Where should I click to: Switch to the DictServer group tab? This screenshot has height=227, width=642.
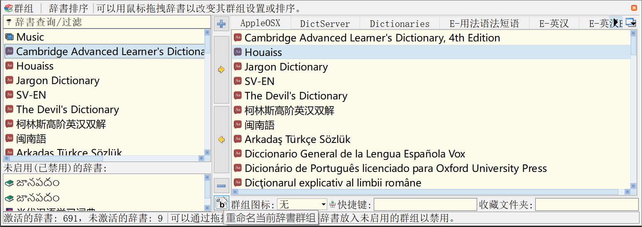(325, 24)
